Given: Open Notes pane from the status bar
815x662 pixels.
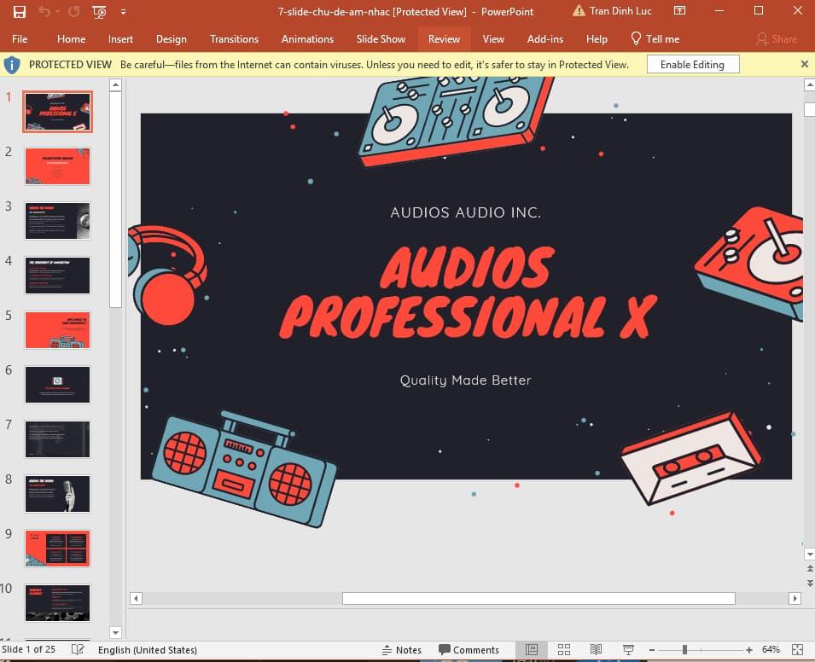Looking at the screenshot, I should click(401, 649).
